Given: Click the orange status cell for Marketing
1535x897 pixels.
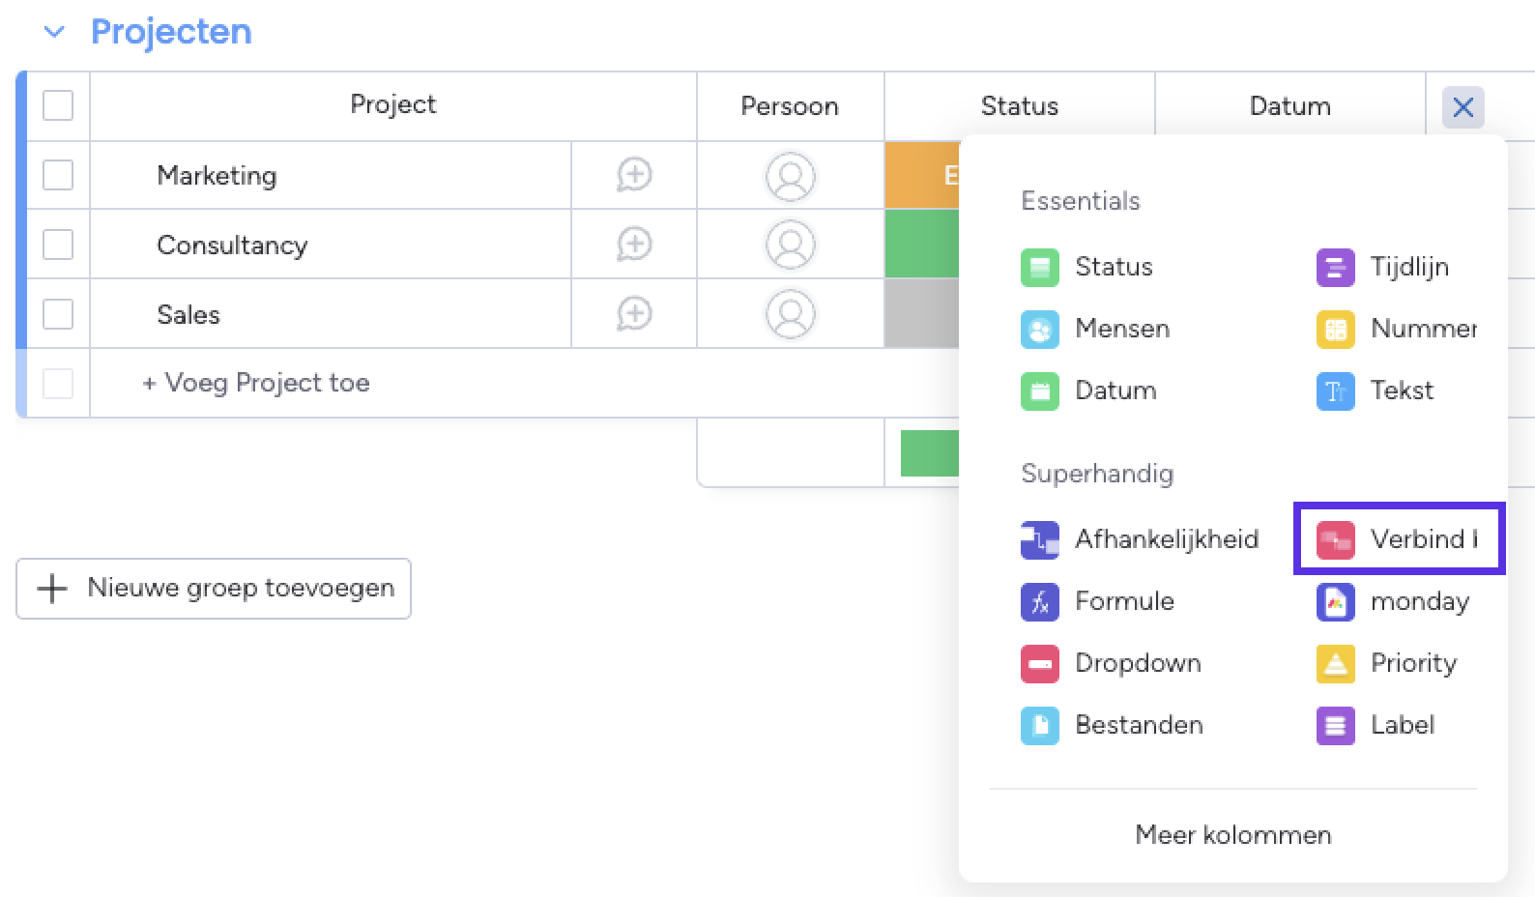Looking at the screenshot, I should [x=921, y=175].
